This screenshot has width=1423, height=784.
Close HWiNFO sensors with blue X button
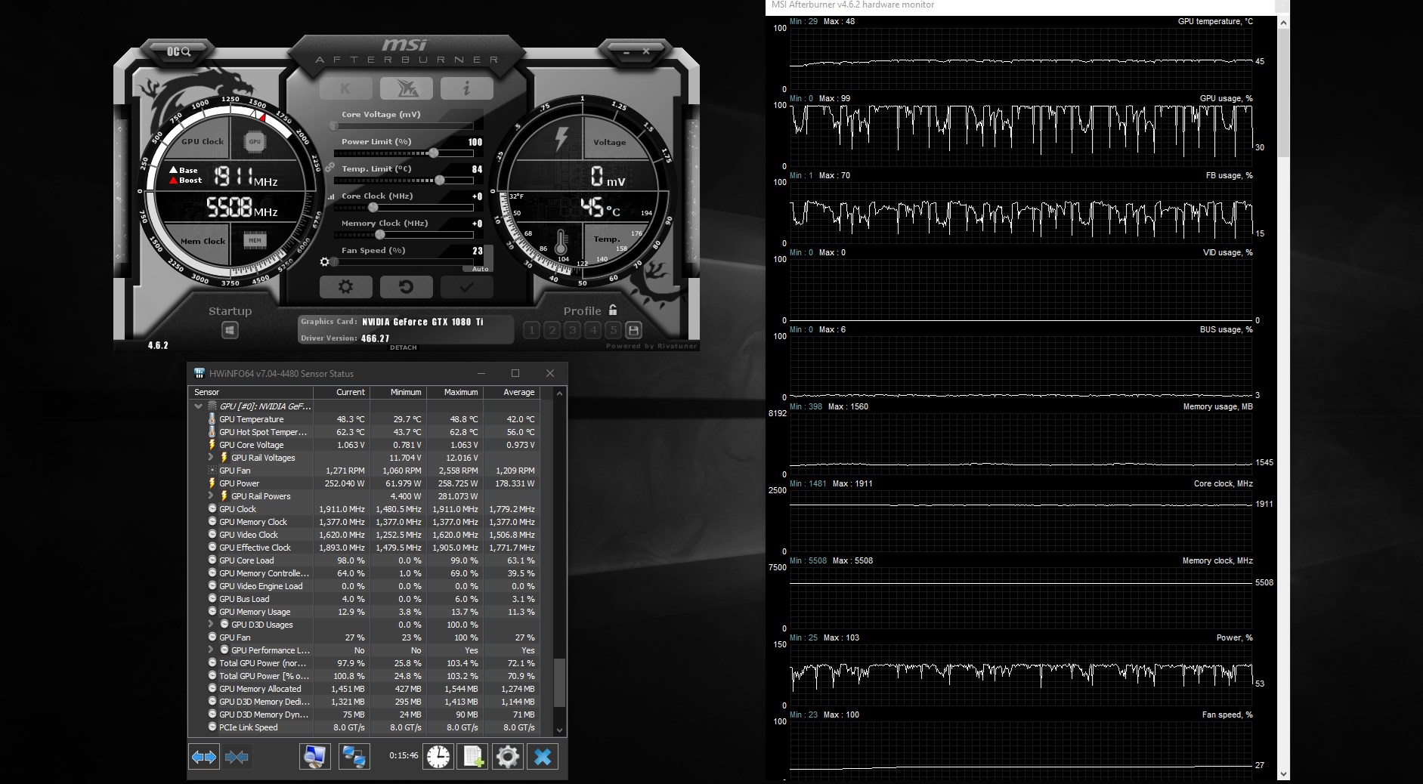(543, 756)
